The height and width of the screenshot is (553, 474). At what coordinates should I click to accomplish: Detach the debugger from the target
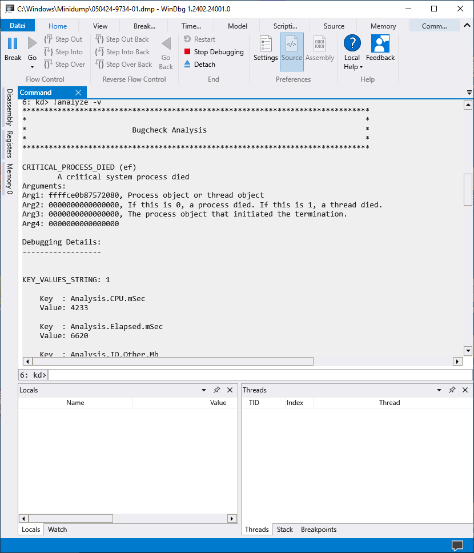pyautogui.click(x=200, y=65)
